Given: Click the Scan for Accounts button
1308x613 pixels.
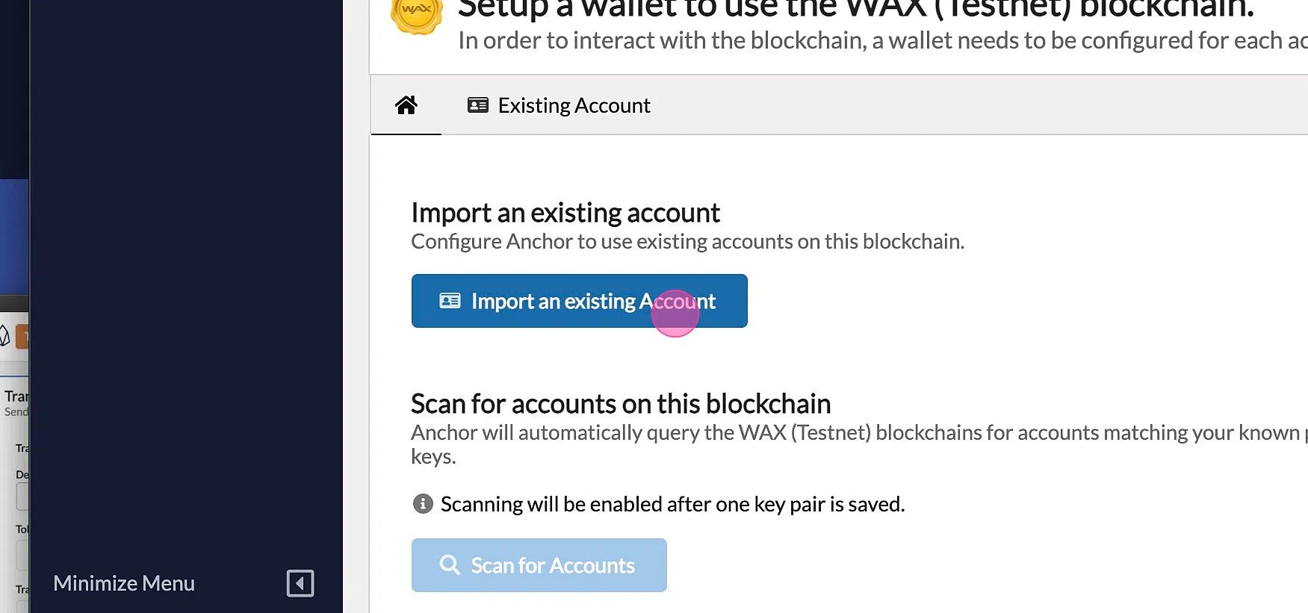Looking at the screenshot, I should [x=539, y=565].
